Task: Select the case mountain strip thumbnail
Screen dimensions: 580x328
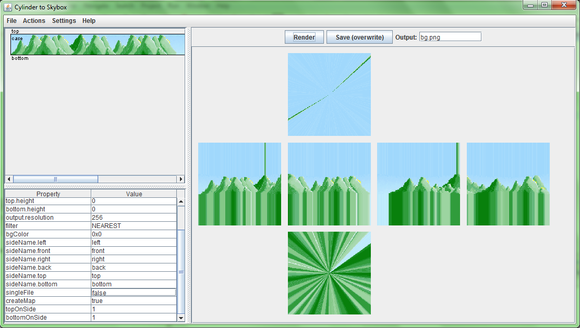Action: pos(98,45)
